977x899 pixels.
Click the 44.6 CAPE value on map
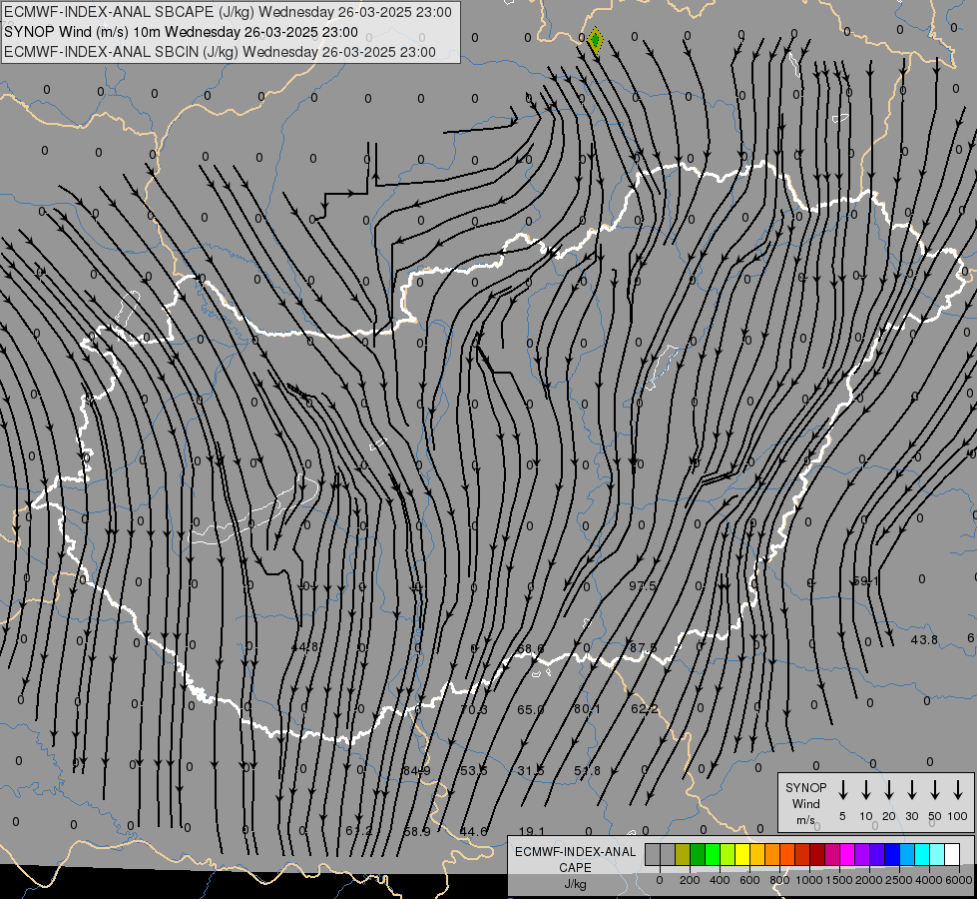click(474, 832)
